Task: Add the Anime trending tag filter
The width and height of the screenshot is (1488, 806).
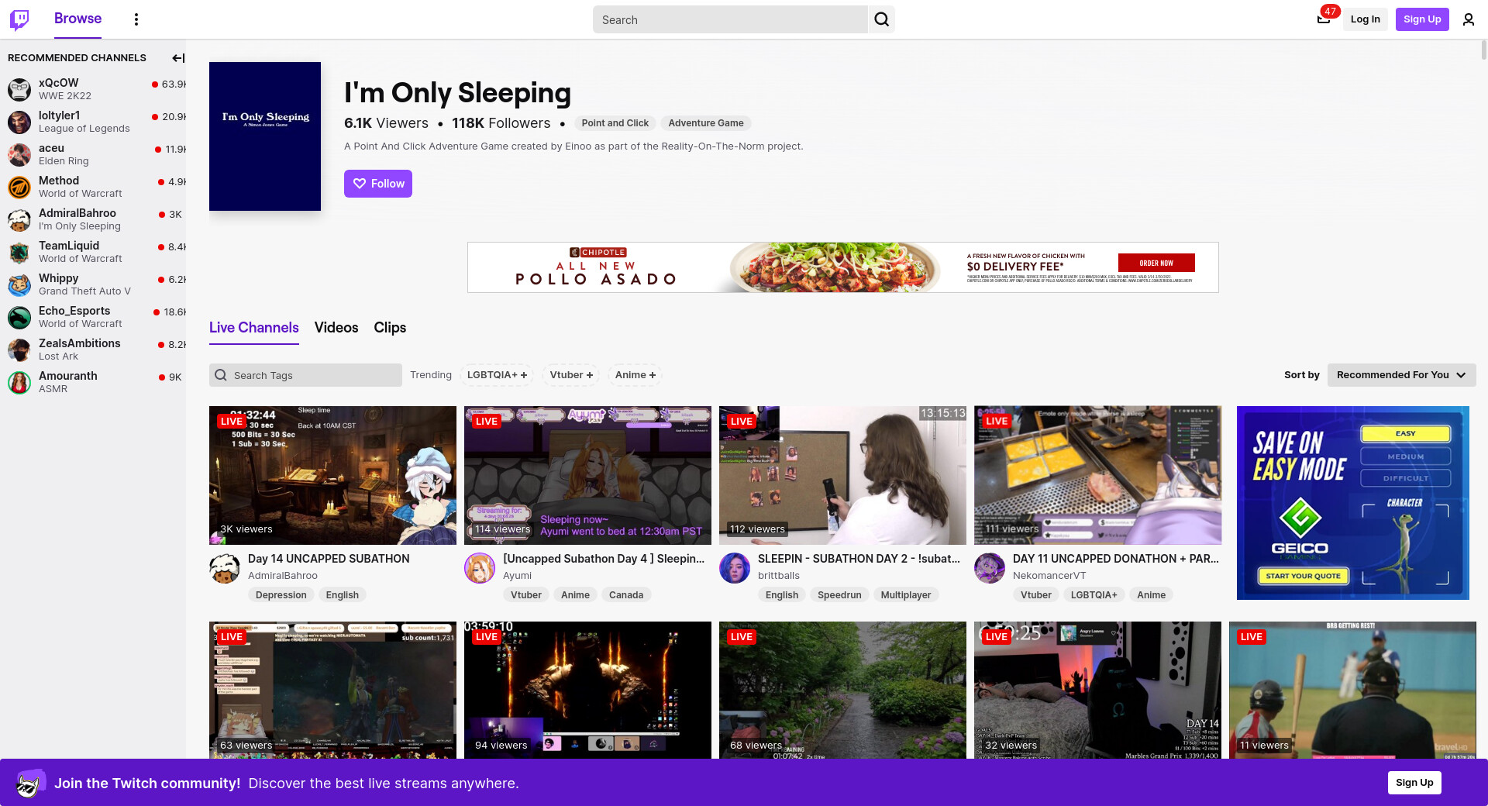Action: tap(635, 375)
